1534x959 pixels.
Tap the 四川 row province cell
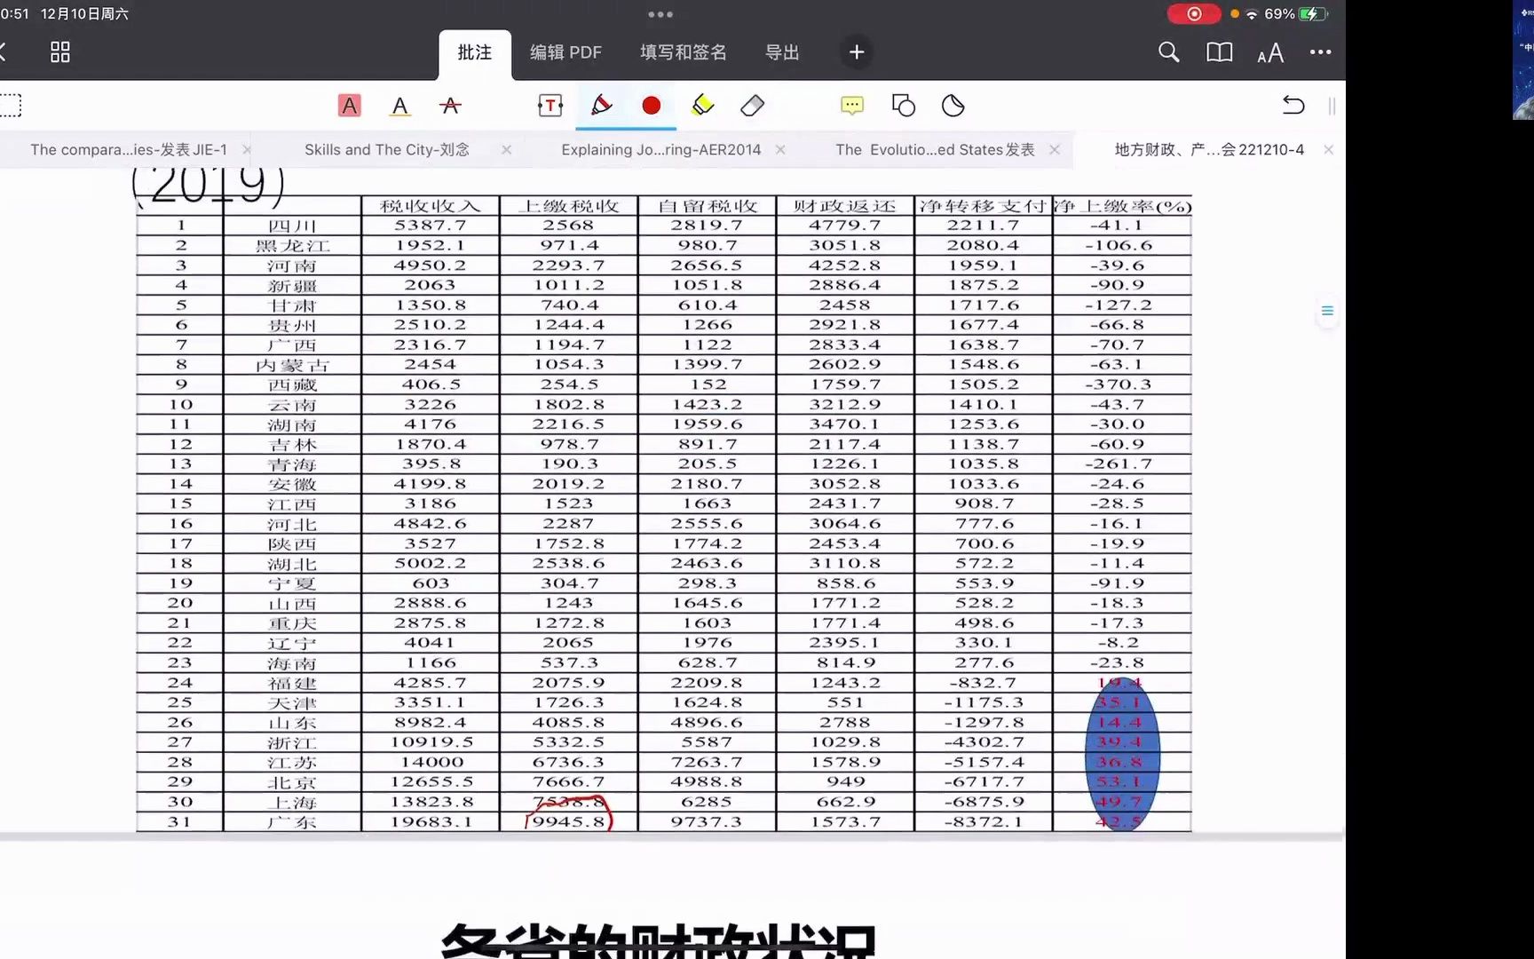click(292, 226)
